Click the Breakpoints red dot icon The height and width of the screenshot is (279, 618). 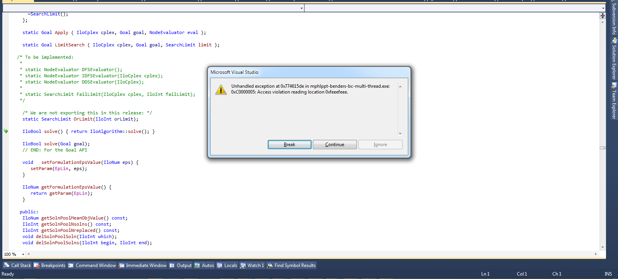point(37,265)
